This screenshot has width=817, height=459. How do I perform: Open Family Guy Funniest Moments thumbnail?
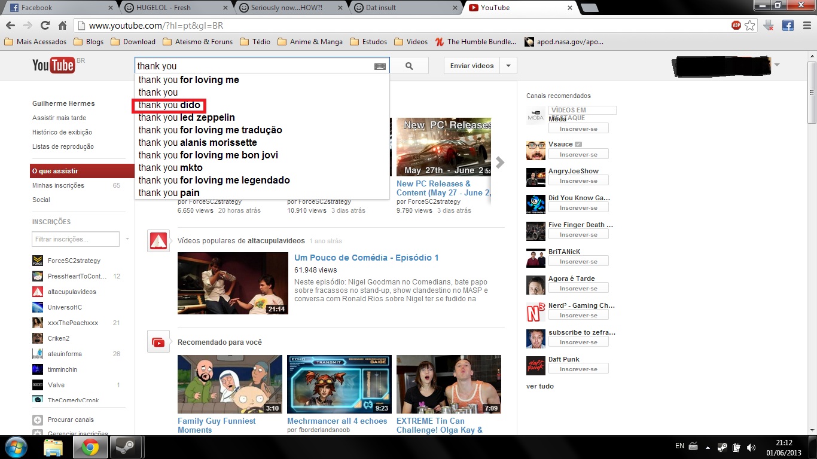tap(230, 384)
